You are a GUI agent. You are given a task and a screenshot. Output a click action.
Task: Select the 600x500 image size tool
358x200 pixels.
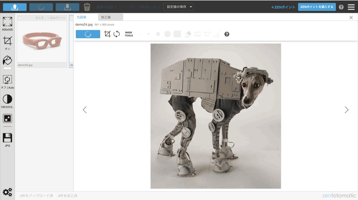(x=7, y=24)
